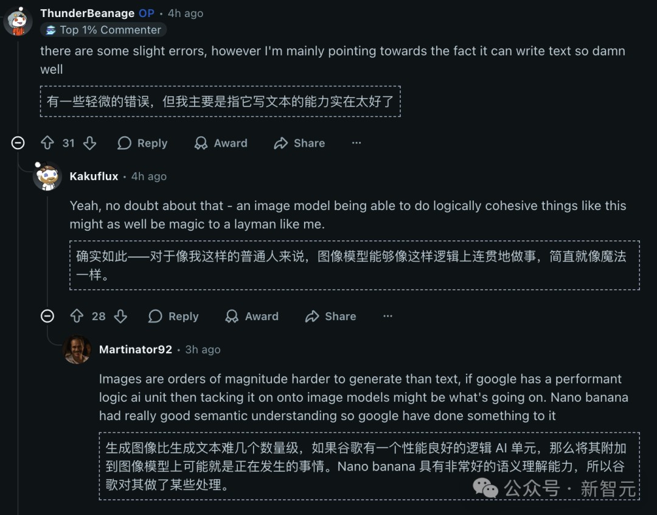Open ThunderBeanage's profile
This screenshot has width=657, height=515.
pyautogui.click(x=86, y=13)
